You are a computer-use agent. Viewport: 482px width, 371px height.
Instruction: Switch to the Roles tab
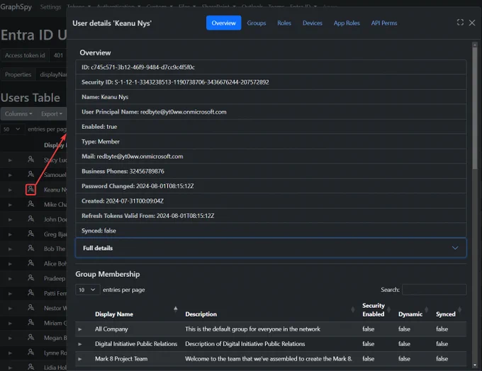tap(284, 23)
